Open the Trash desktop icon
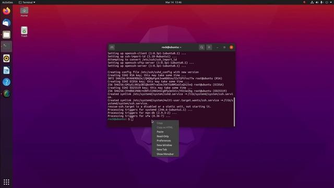Viewport: 334px width, 188px height. (24, 32)
